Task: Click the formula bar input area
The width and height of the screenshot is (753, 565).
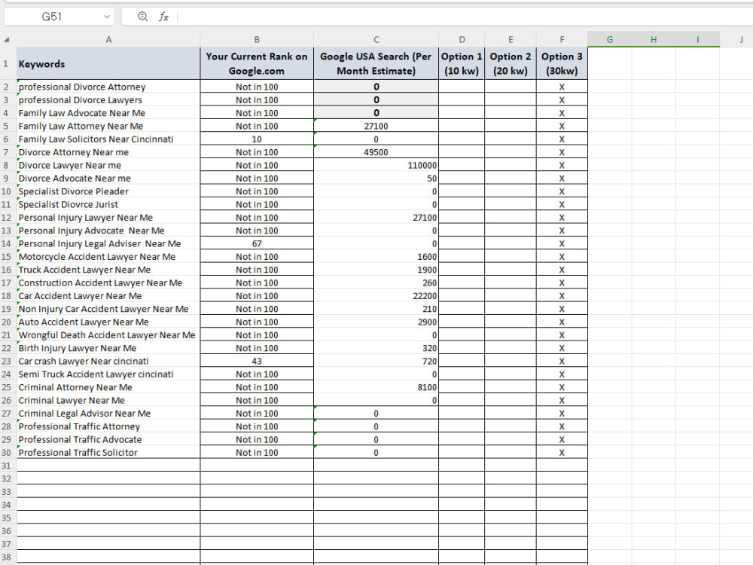Action: pyautogui.click(x=465, y=17)
